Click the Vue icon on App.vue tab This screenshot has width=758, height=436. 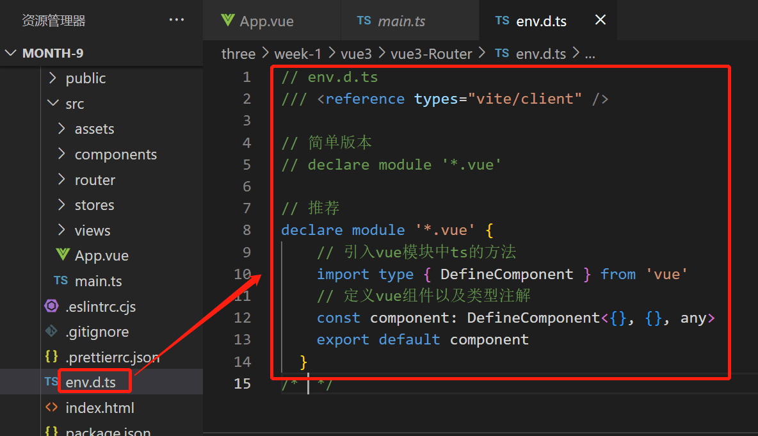pyautogui.click(x=227, y=20)
